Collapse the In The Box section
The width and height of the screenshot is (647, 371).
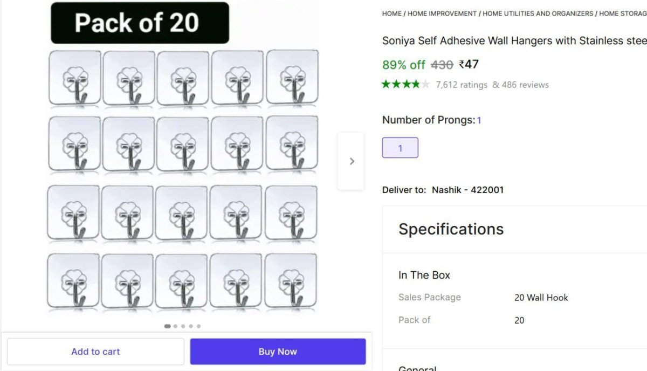coord(424,275)
